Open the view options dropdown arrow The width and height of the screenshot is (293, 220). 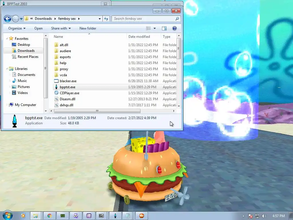tap(155, 28)
